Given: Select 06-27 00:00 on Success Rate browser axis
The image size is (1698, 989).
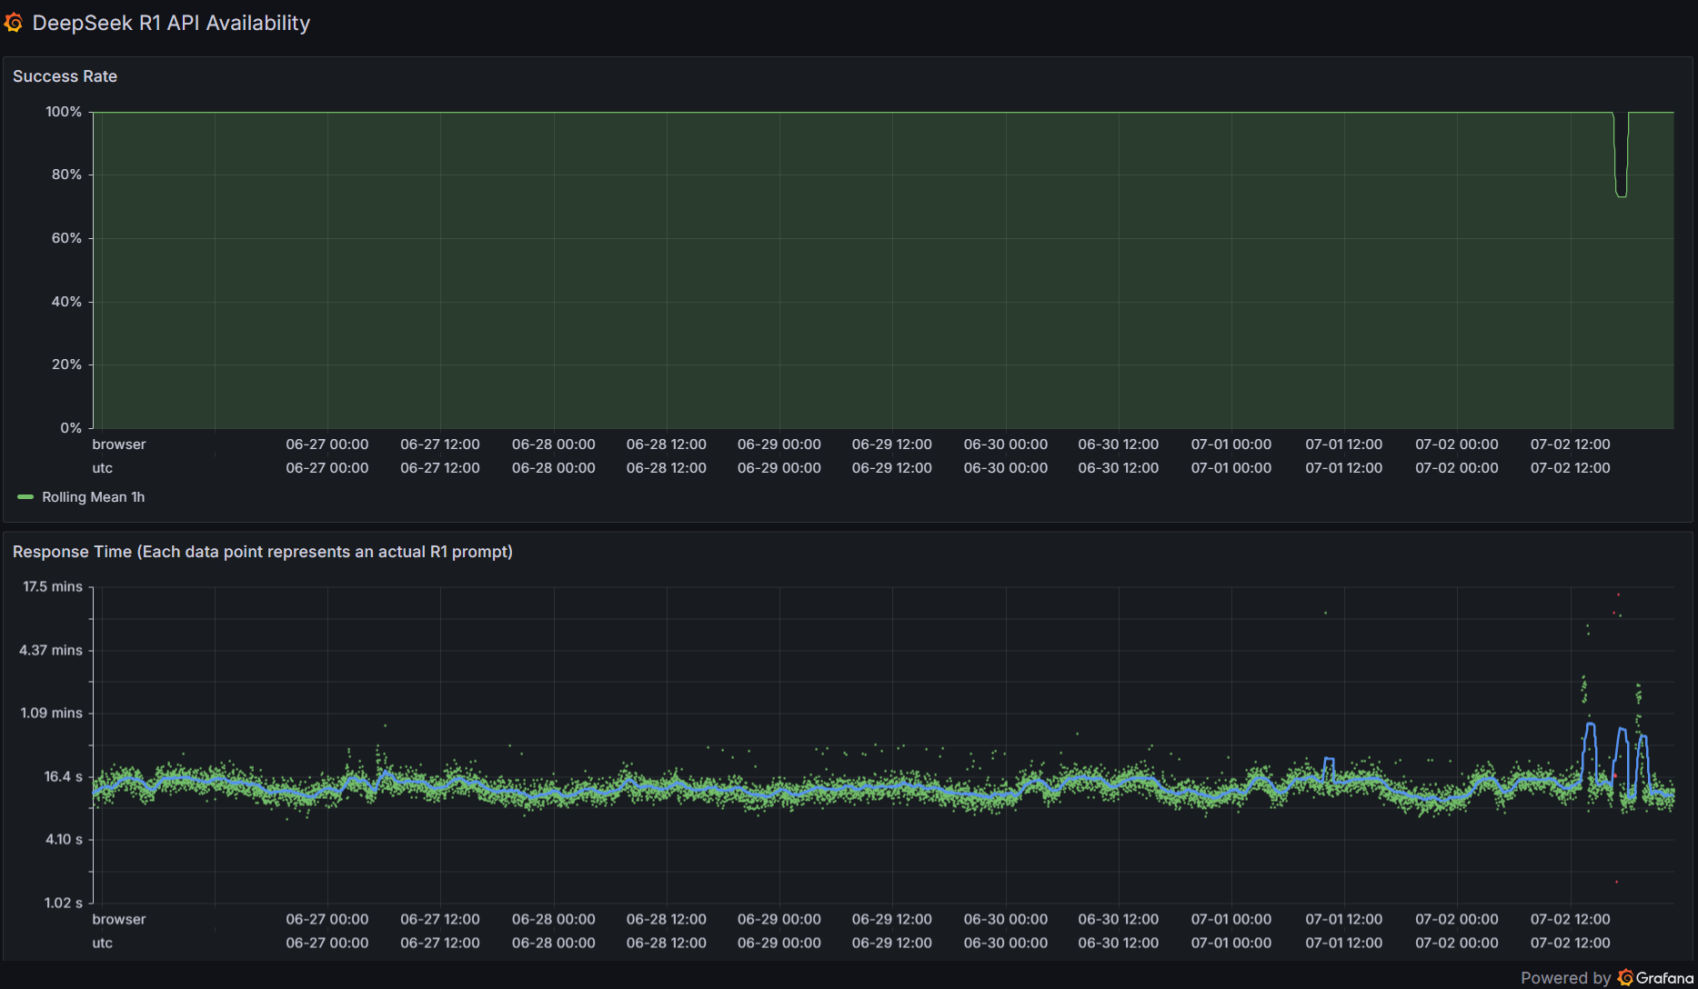Looking at the screenshot, I should 327,445.
